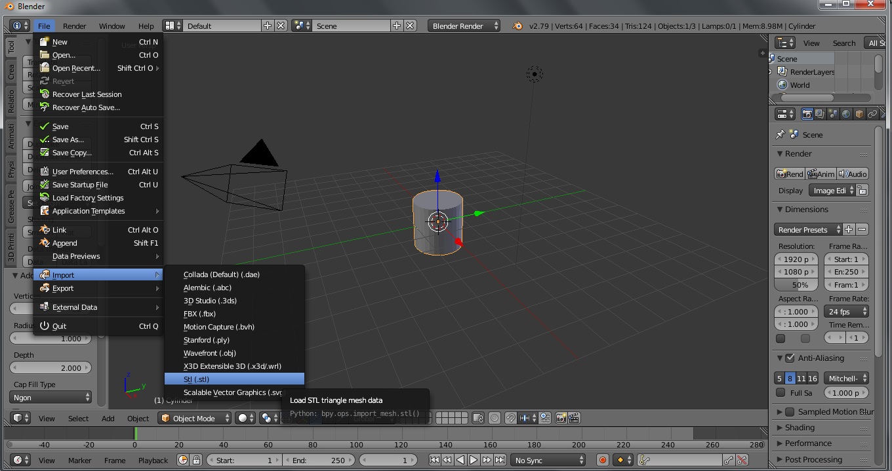Enable Sampled Motion Blur checkbox
The image size is (892, 471).
pyautogui.click(x=790, y=412)
